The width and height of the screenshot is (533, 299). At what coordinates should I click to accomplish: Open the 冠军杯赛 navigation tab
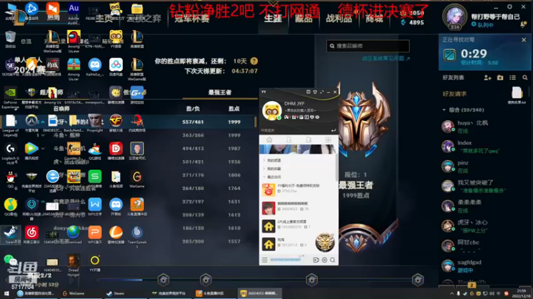click(x=192, y=19)
